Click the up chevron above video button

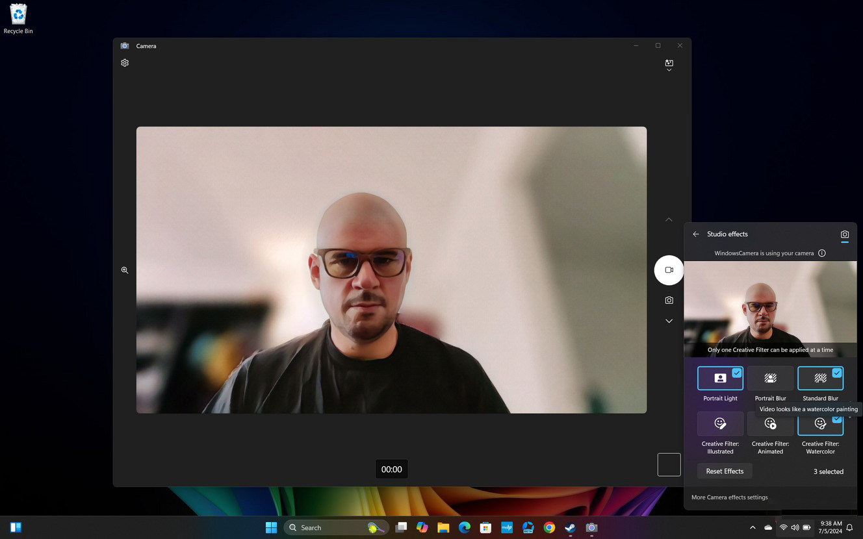(x=669, y=219)
